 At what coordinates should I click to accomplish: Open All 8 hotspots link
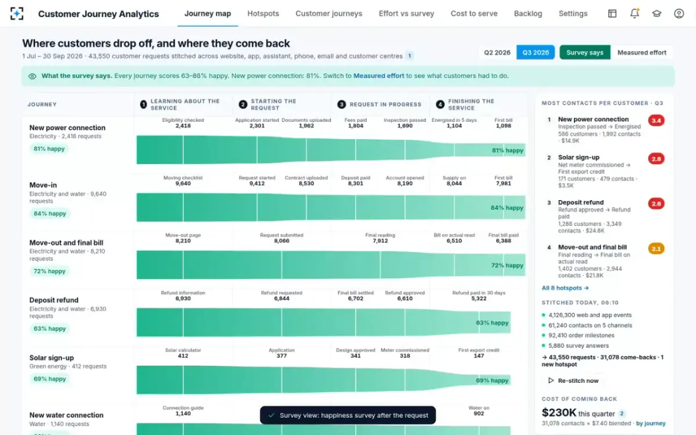click(x=565, y=288)
